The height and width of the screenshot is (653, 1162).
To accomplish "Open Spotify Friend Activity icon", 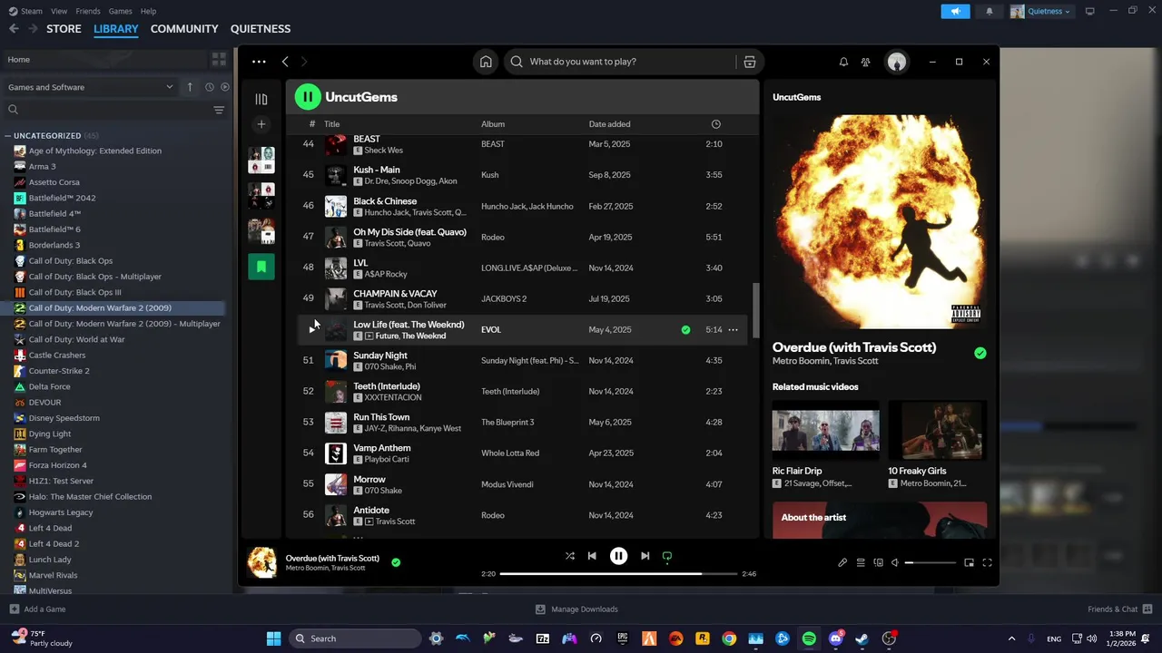I will 866,62.
